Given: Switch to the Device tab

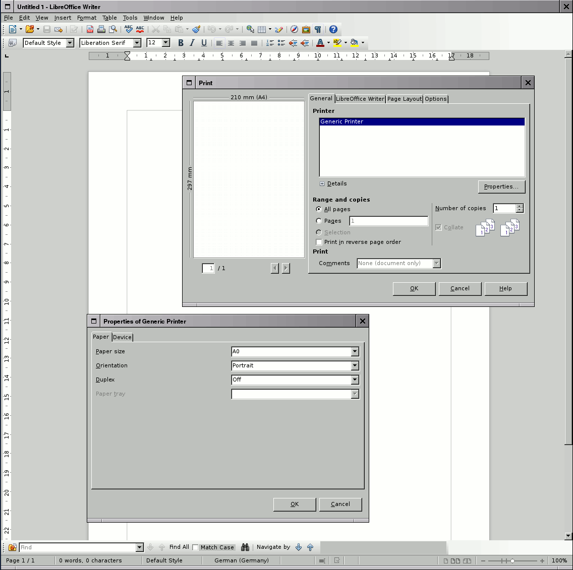Looking at the screenshot, I should 122,337.
